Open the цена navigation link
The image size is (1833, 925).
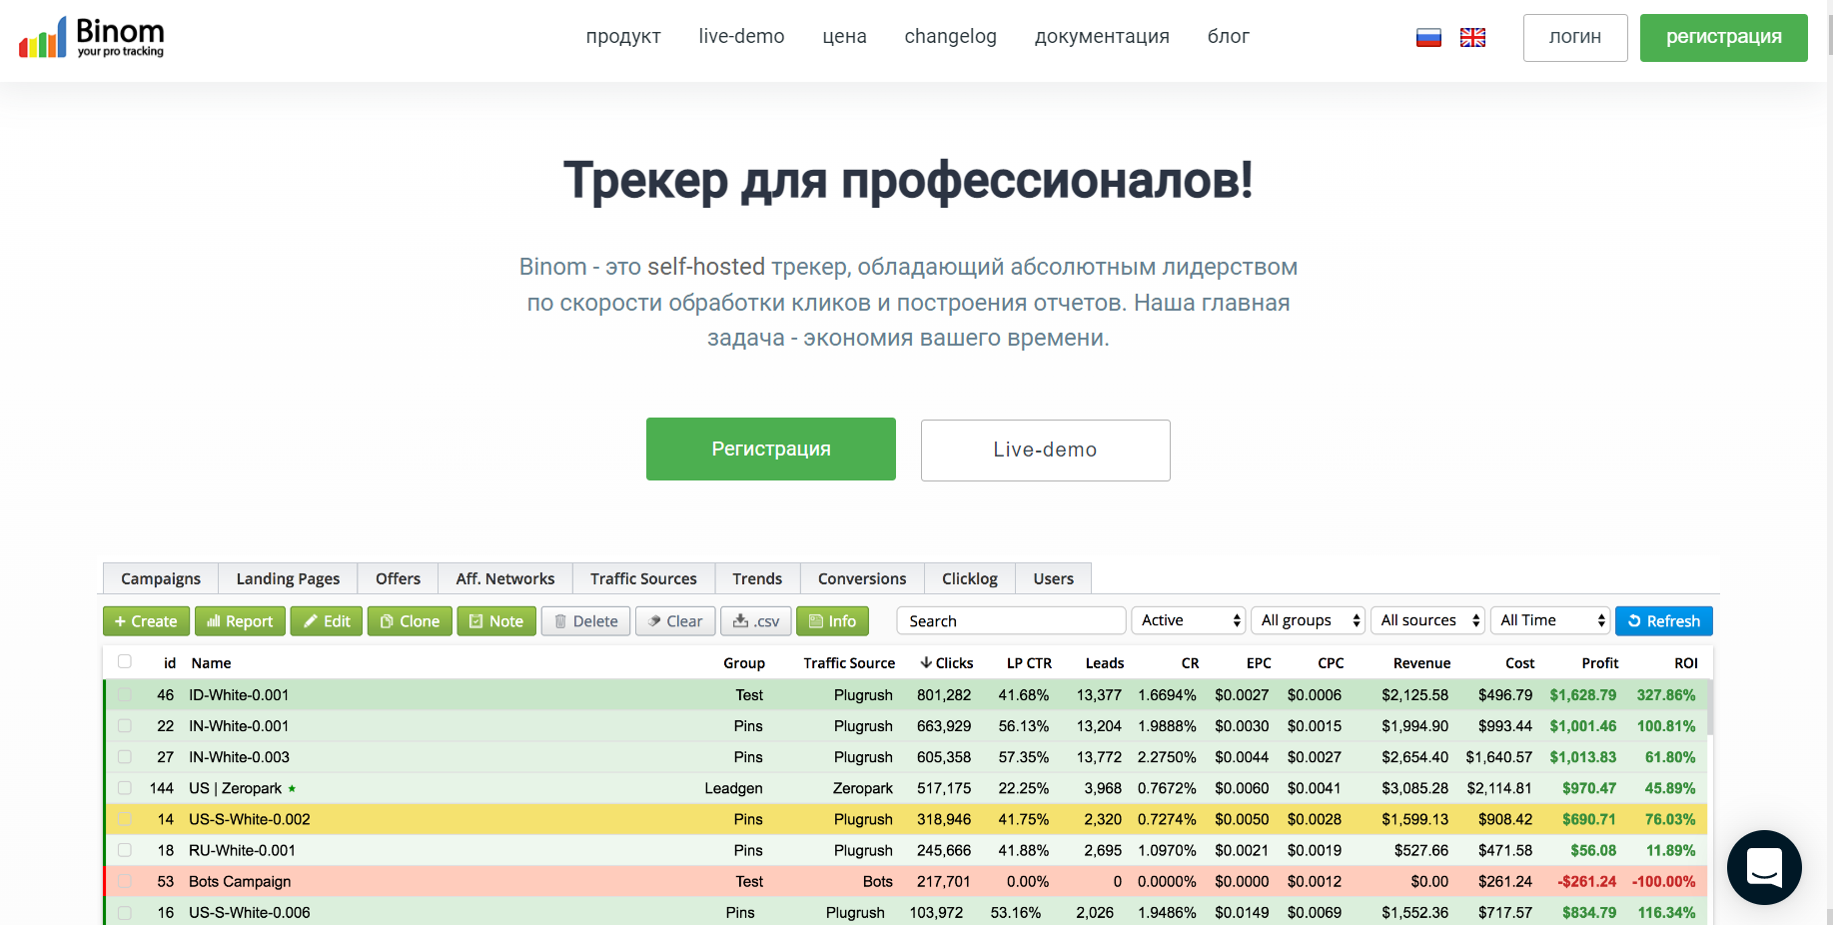point(844,37)
